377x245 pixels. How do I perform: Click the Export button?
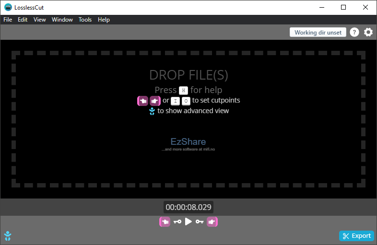356,236
